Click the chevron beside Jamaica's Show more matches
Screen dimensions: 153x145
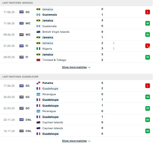89,67
